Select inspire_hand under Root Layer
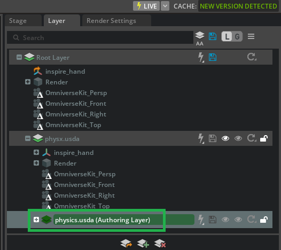The image size is (281, 250). pos(65,72)
